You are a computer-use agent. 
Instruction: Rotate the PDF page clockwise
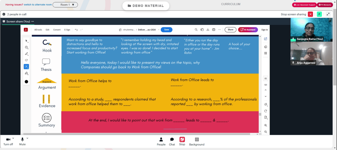266,111
